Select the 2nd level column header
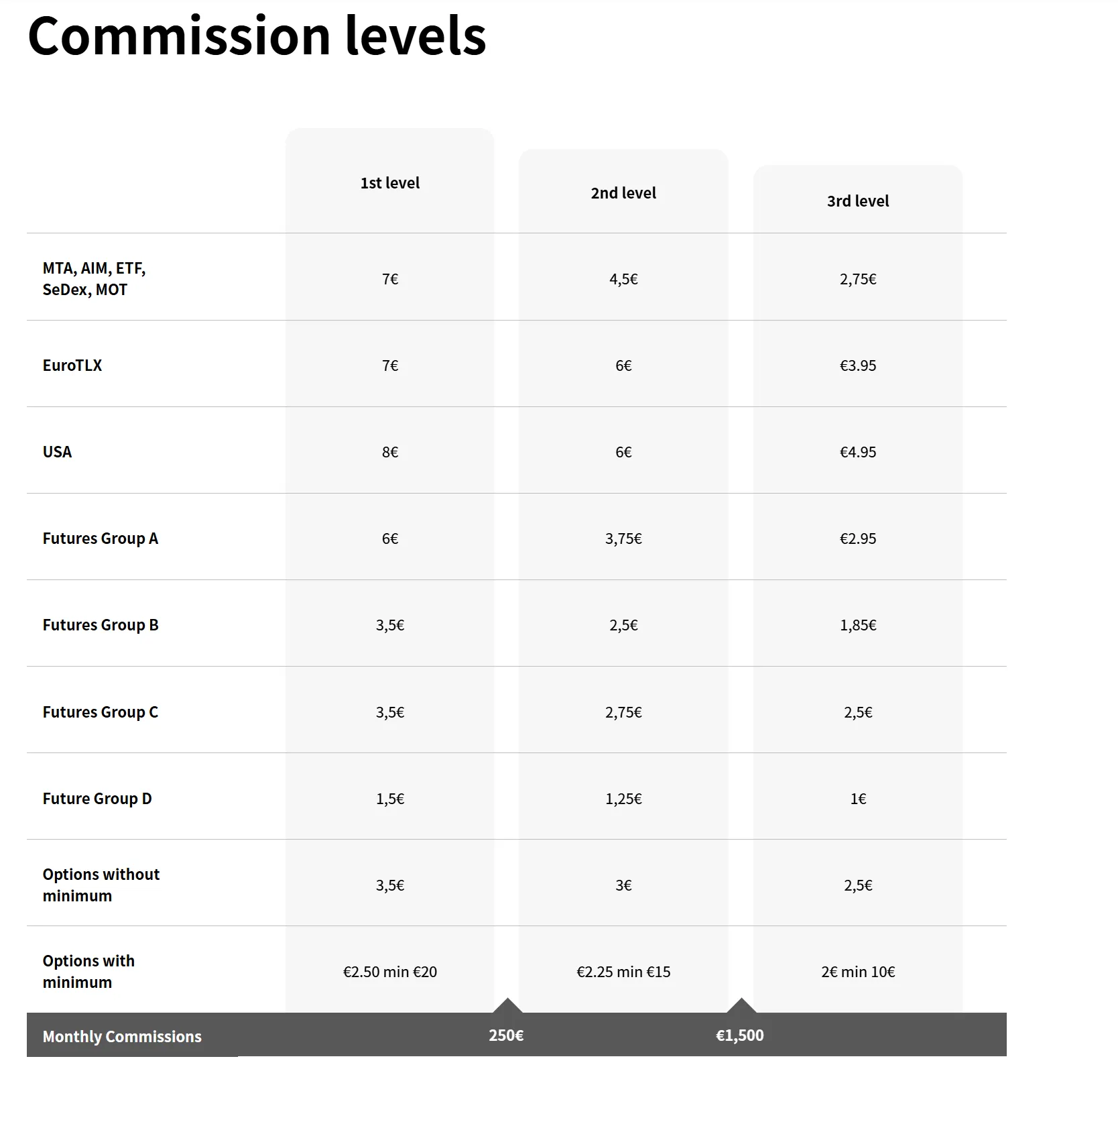This screenshot has width=1118, height=1124. point(623,193)
